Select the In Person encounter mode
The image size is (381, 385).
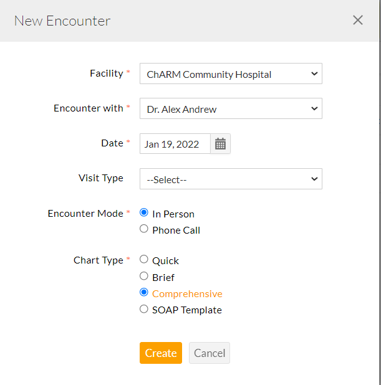coord(144,213)
